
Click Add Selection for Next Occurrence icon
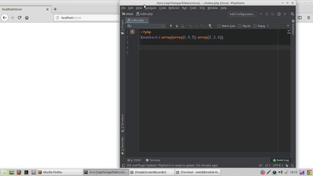(190, 26)
